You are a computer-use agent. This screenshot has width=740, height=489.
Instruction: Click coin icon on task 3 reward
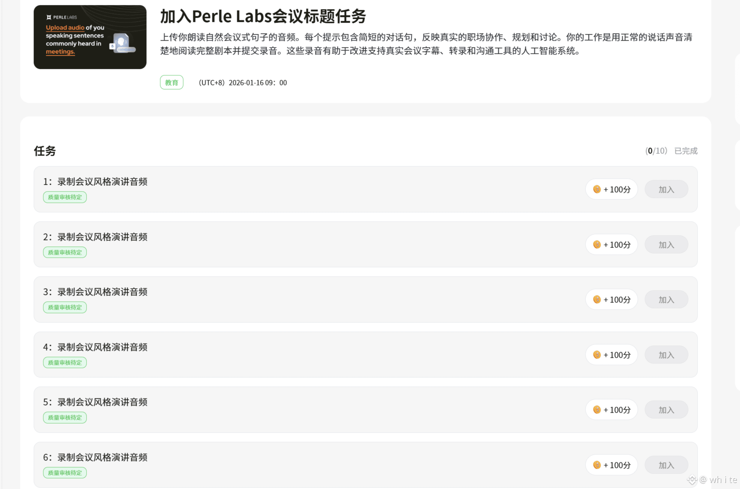coord(597,299)
